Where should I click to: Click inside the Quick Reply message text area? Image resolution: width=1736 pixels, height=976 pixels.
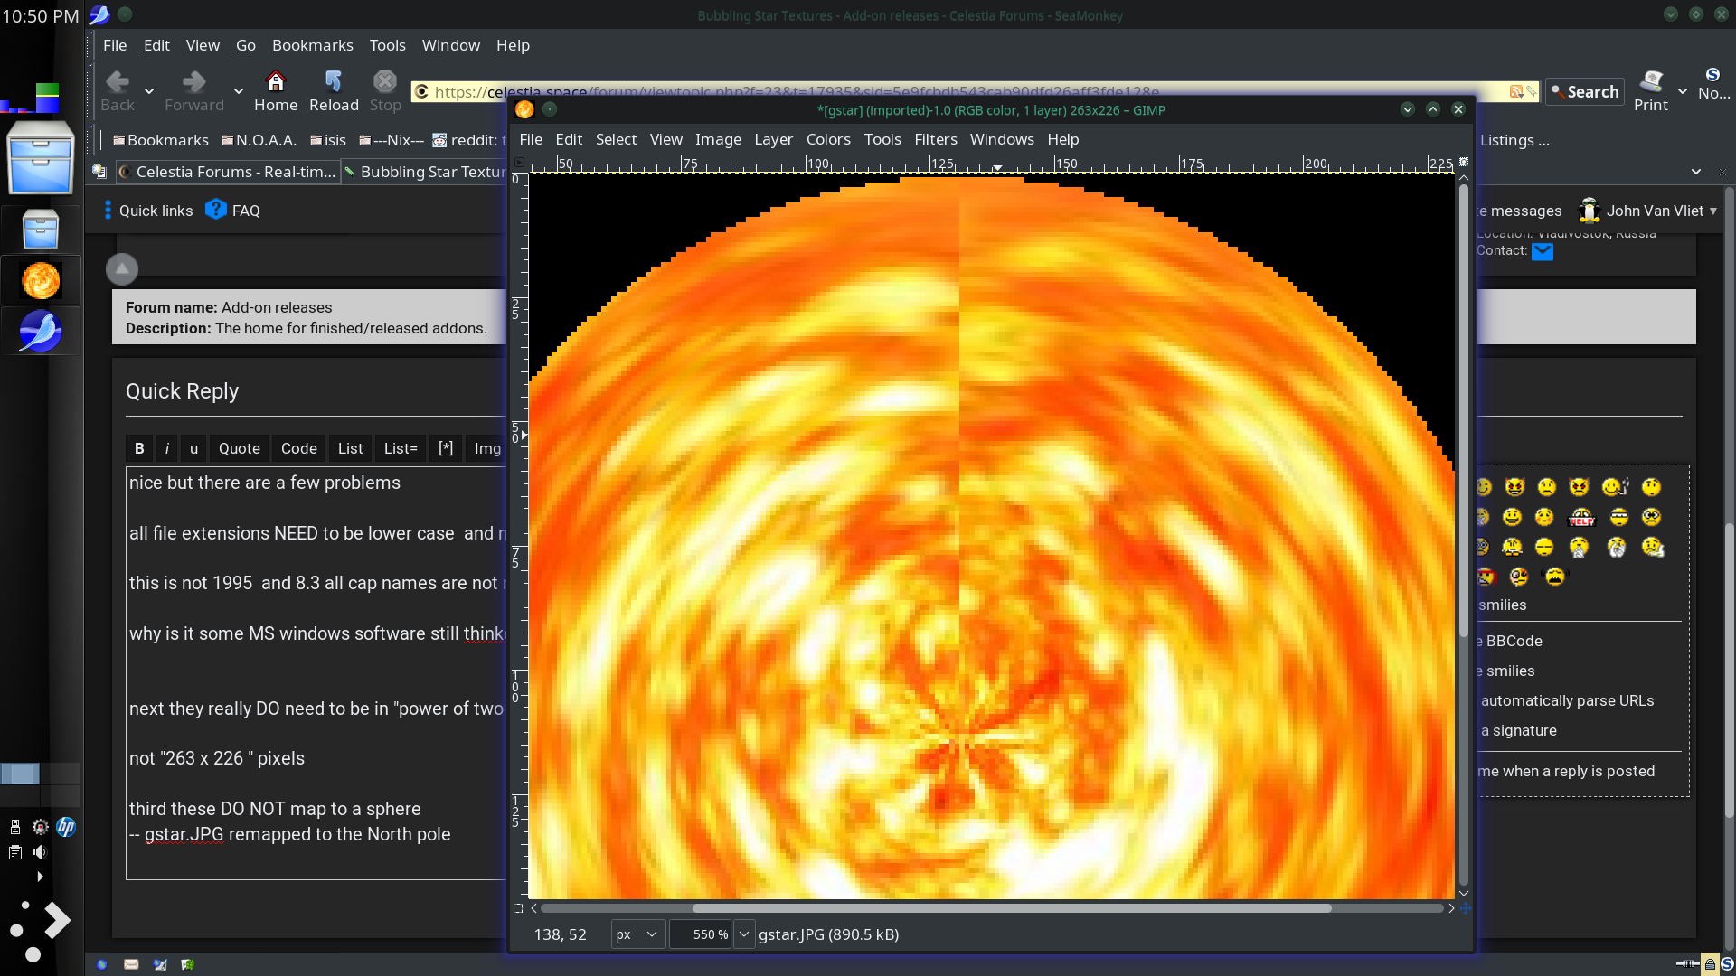click(x=316, y=673)
